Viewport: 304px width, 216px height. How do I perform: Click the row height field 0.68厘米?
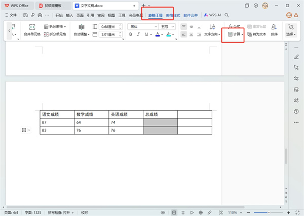tap(110, 26)
